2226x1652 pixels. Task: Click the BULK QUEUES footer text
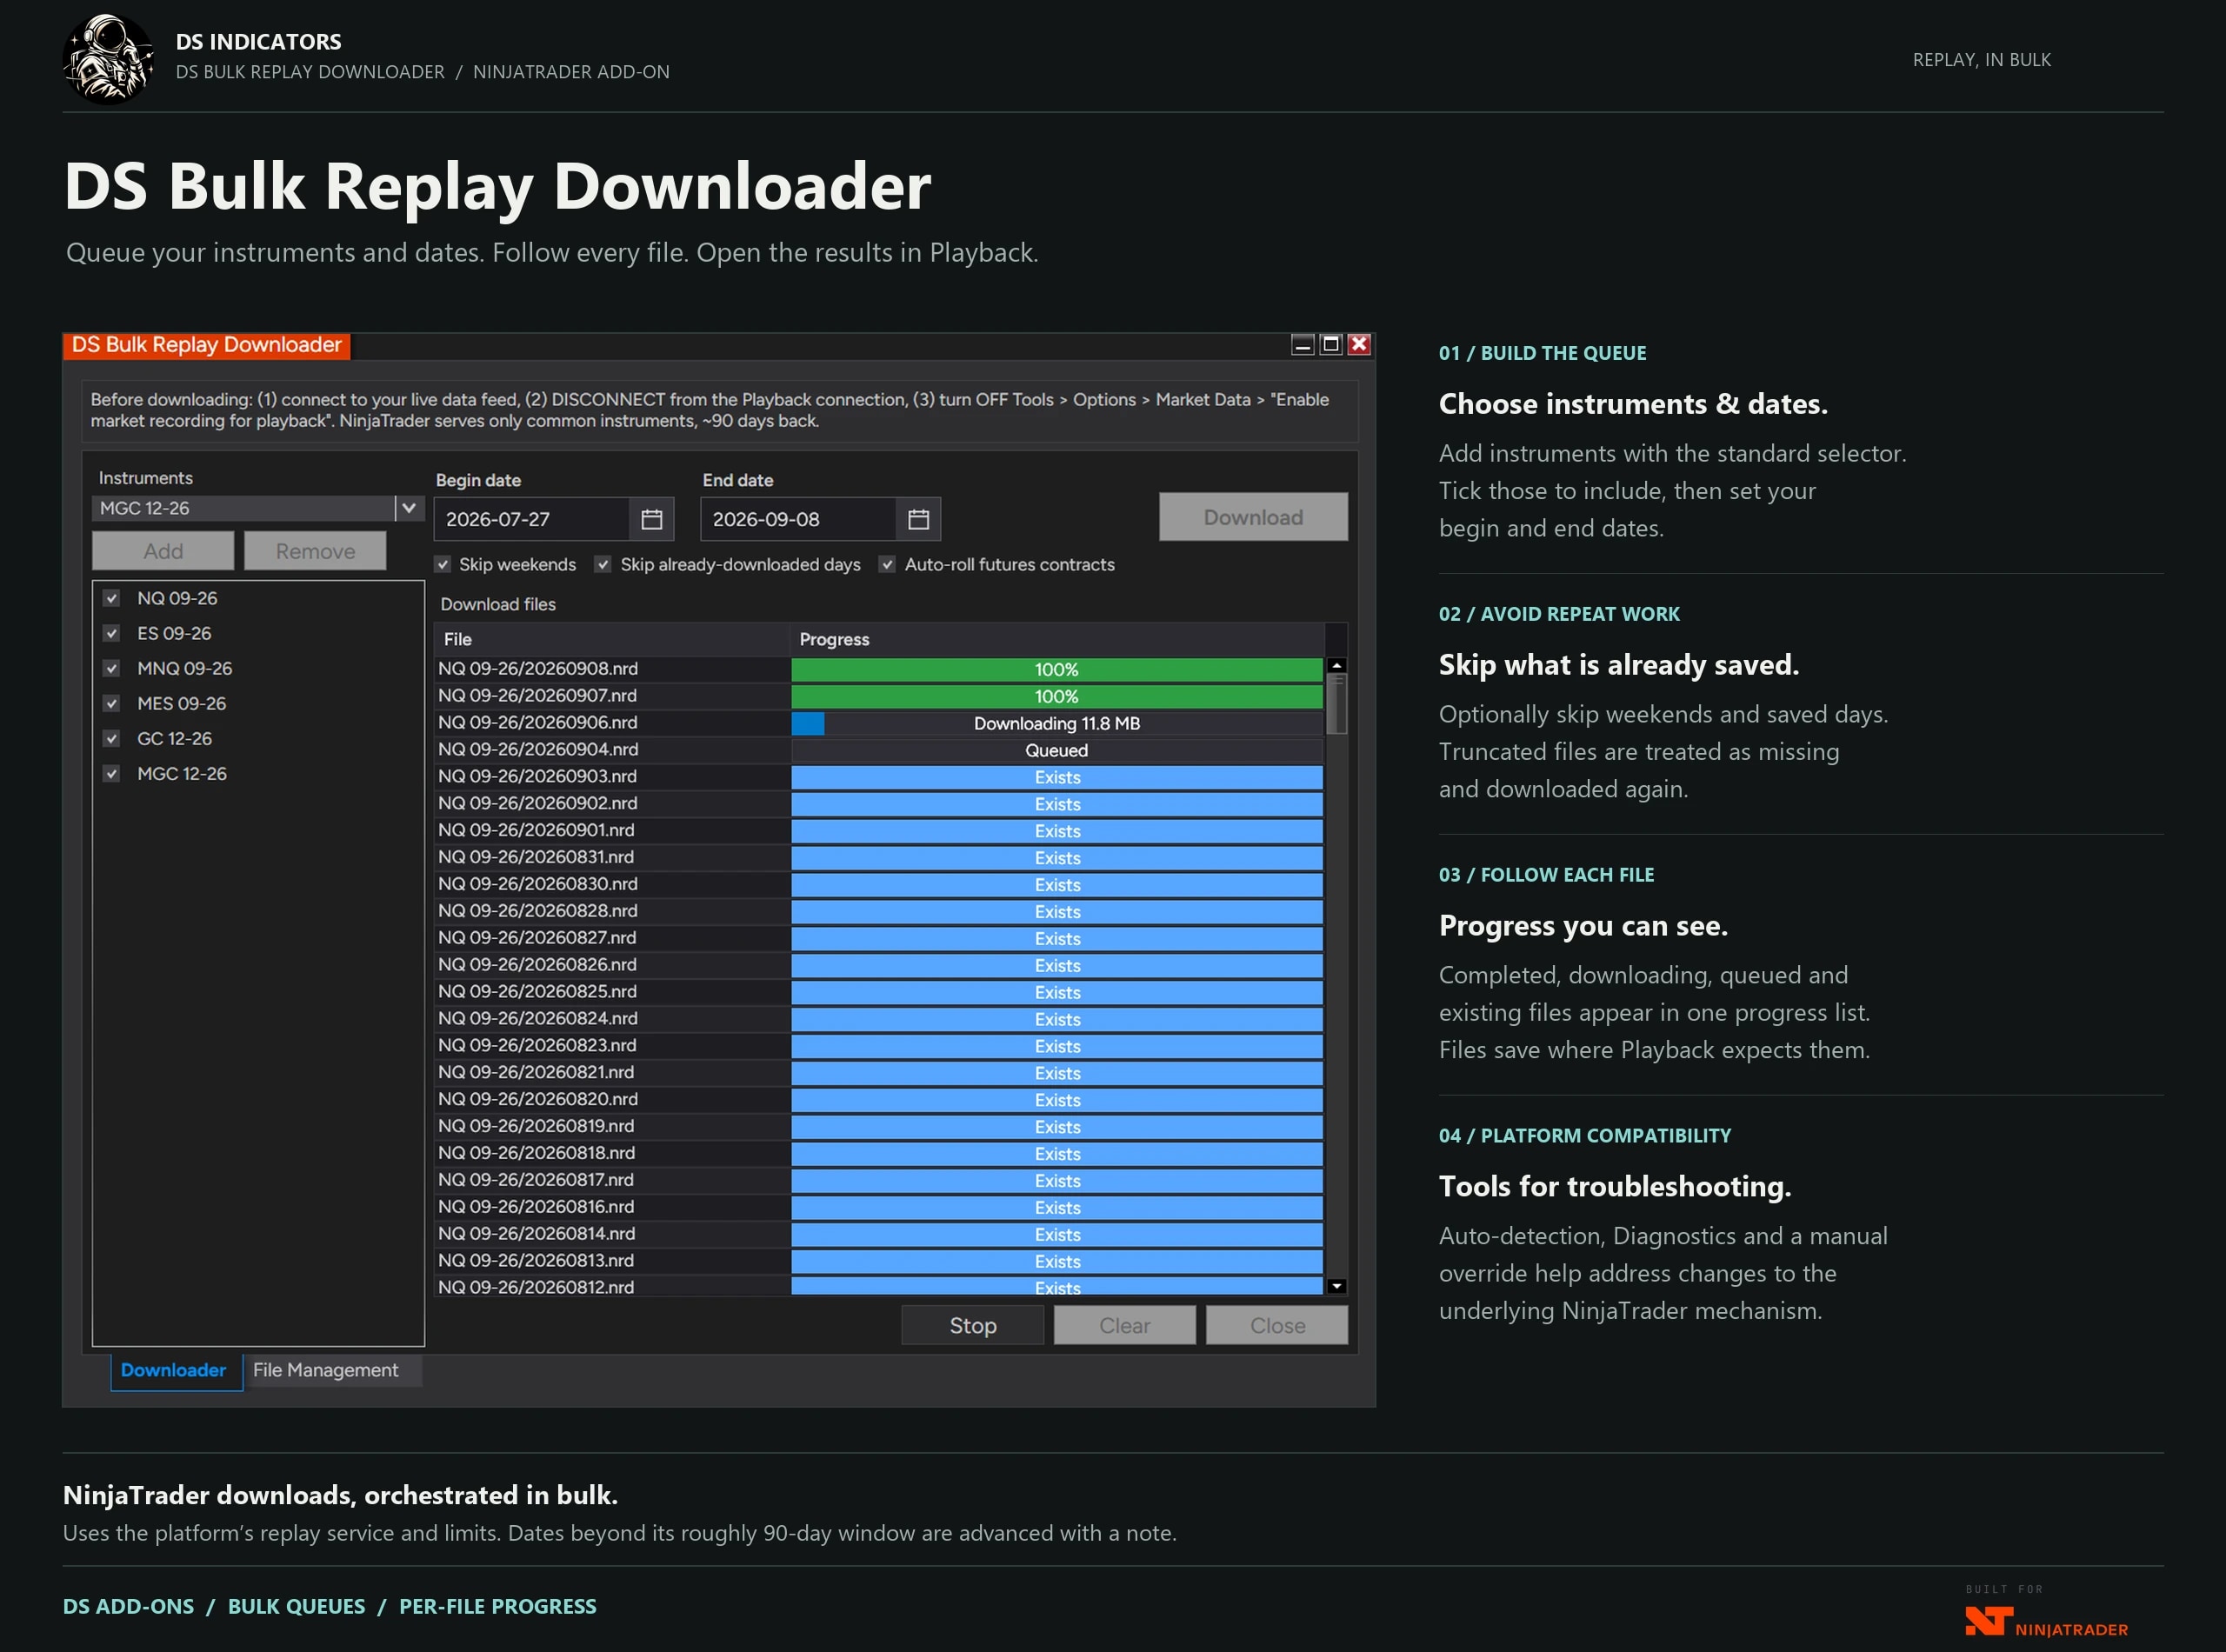click(297, 1606)
